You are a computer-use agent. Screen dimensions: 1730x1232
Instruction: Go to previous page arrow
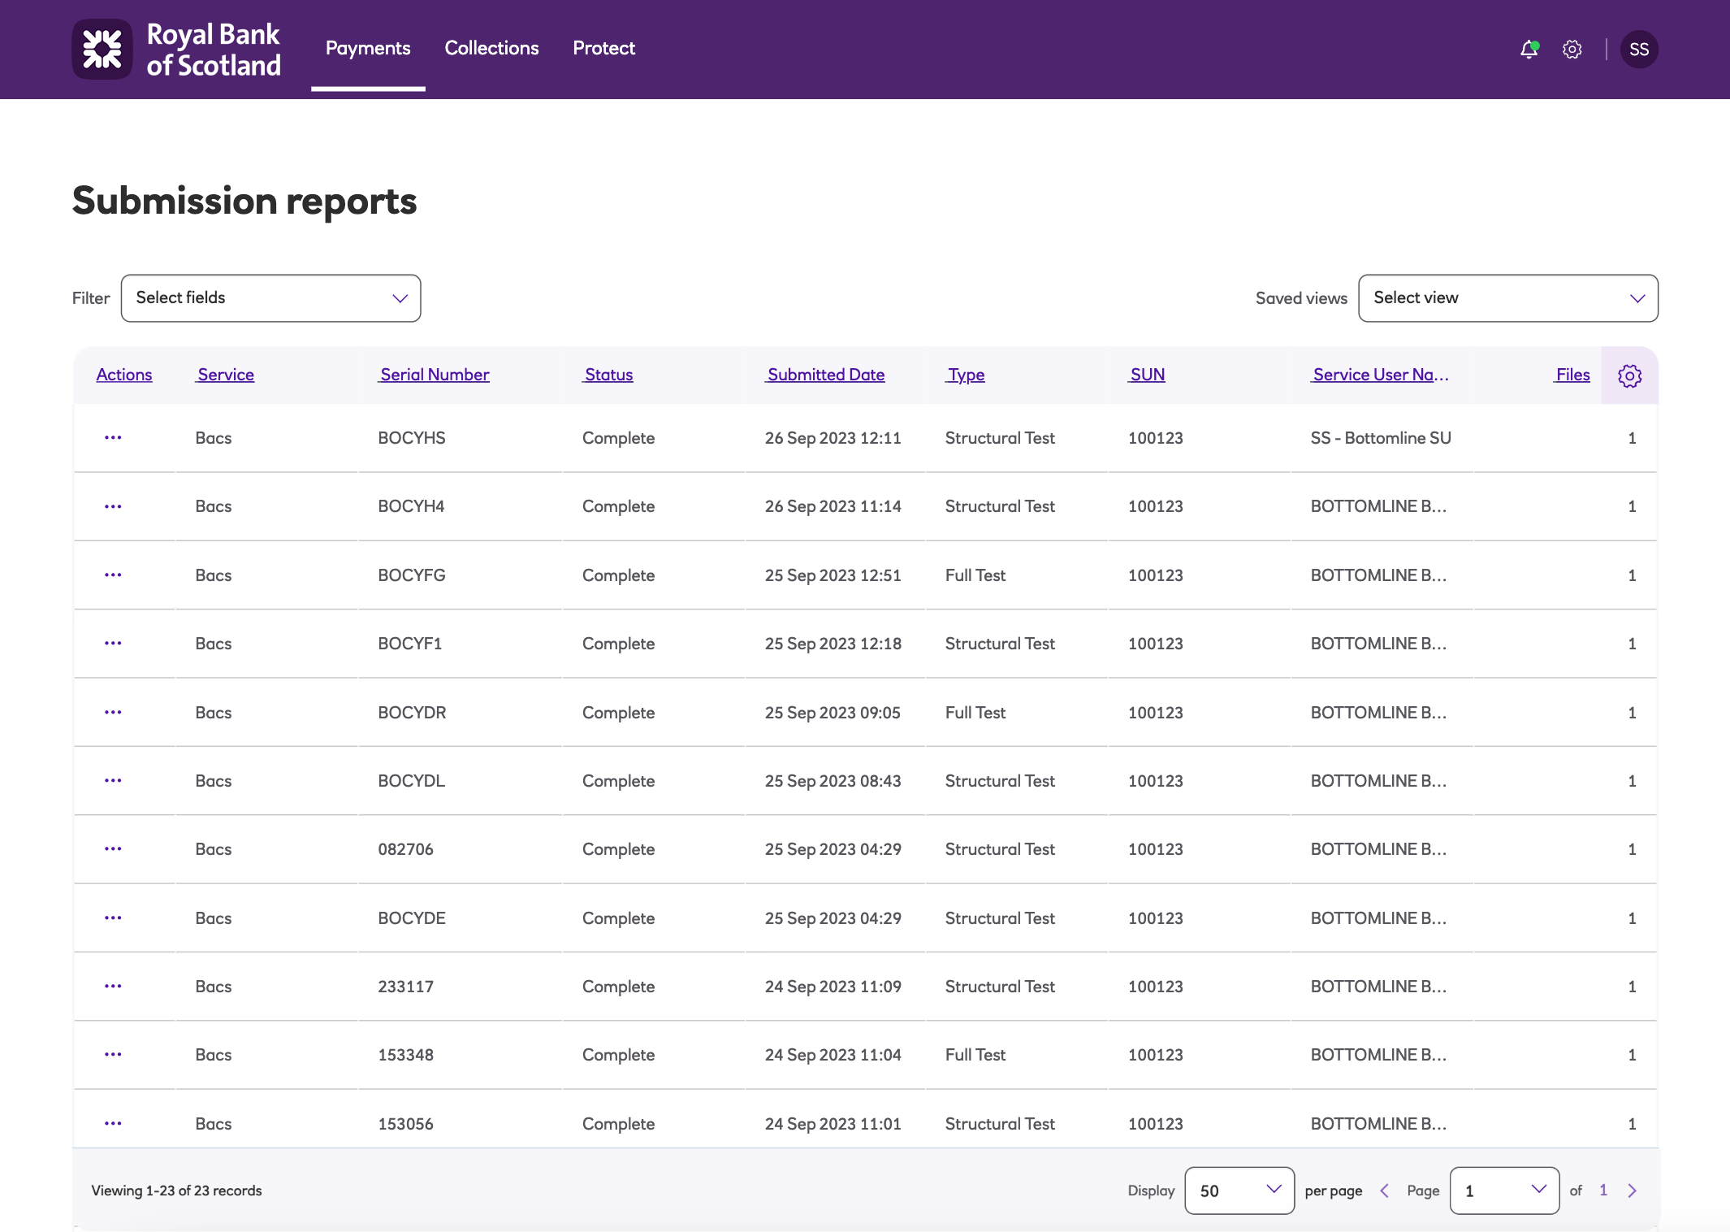[x=1385, y=1191]
